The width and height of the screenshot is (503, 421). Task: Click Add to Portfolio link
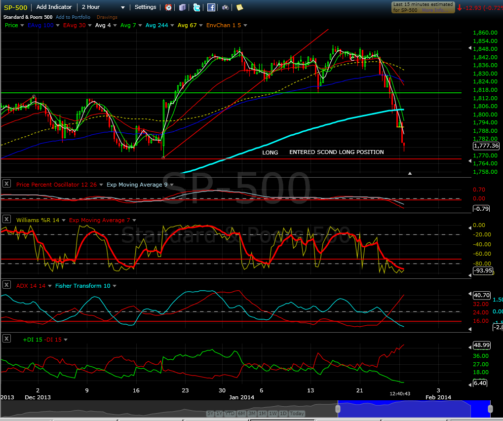click(x=73, y=17)
